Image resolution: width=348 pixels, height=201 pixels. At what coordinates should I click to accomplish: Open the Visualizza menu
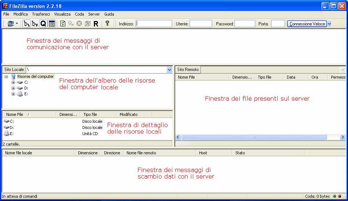click(x=62, y=14)
